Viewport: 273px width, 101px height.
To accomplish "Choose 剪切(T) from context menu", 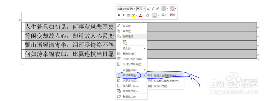I will pos(132,26).
